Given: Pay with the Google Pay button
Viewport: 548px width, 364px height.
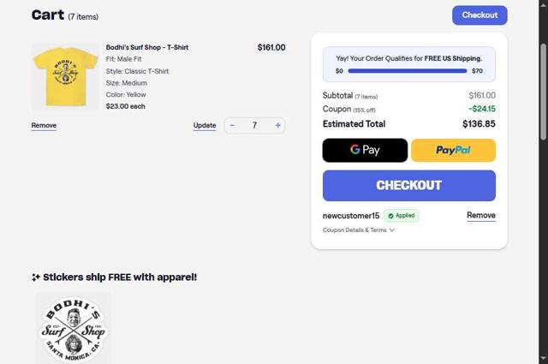Looking at the screenshot, I should (x=365, y=150).
